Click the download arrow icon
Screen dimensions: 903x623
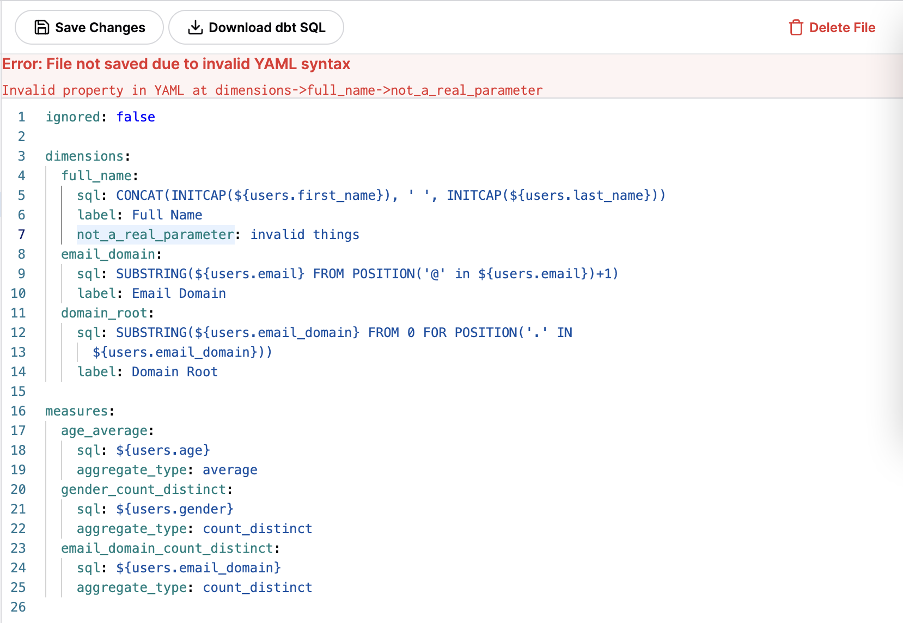(x=195, y=27)
